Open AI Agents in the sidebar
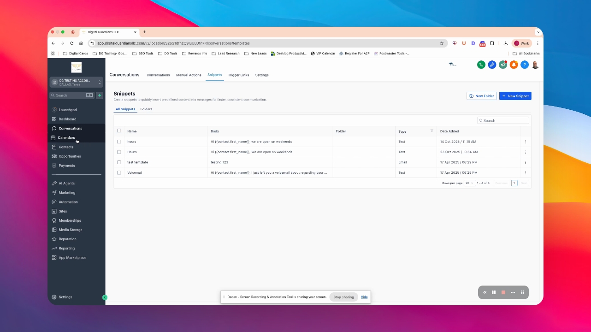Image resolution: width=591 pixels, height=332 pixels. tap(66, 183)
